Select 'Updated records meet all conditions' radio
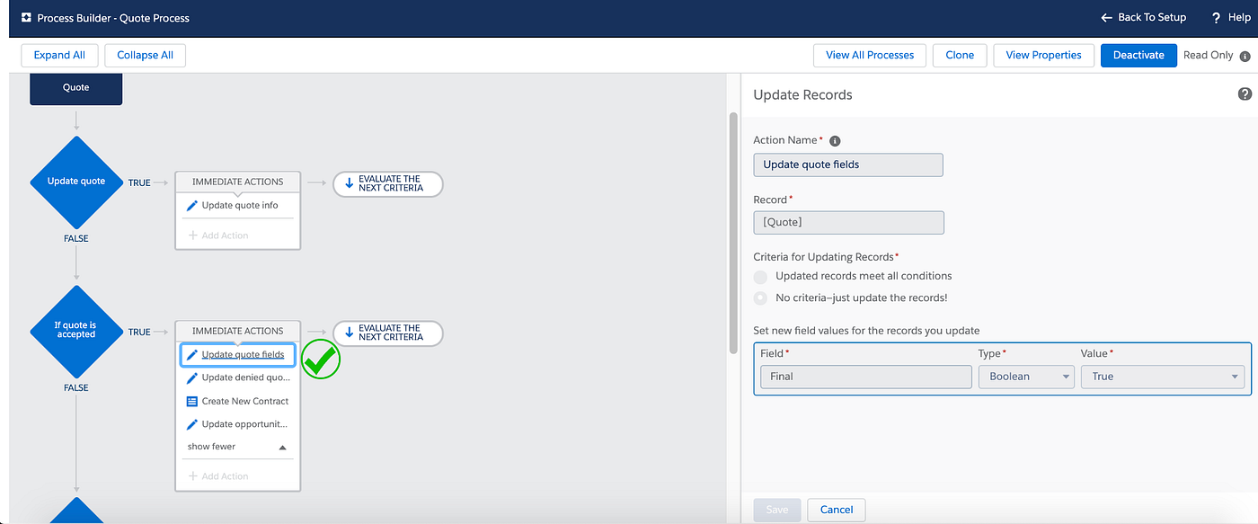Screen dimensions: 1258x524 761,277
